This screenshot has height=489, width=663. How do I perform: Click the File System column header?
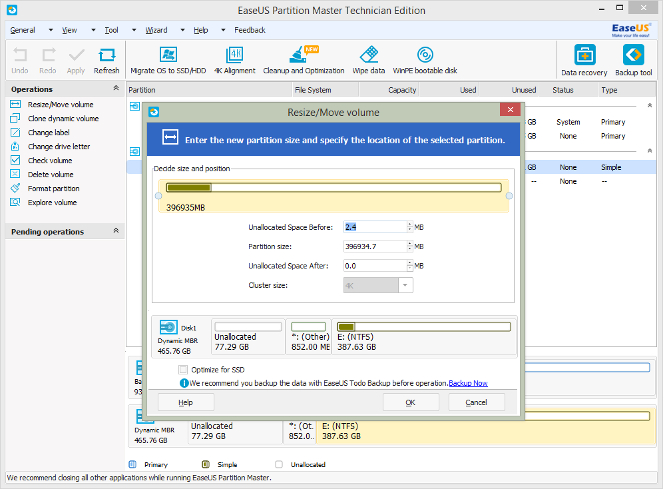point(326,90)
